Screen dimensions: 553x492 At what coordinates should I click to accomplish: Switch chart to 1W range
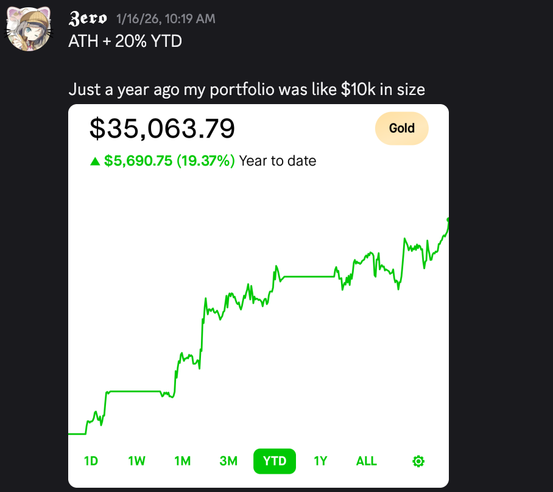click(136, 461)
